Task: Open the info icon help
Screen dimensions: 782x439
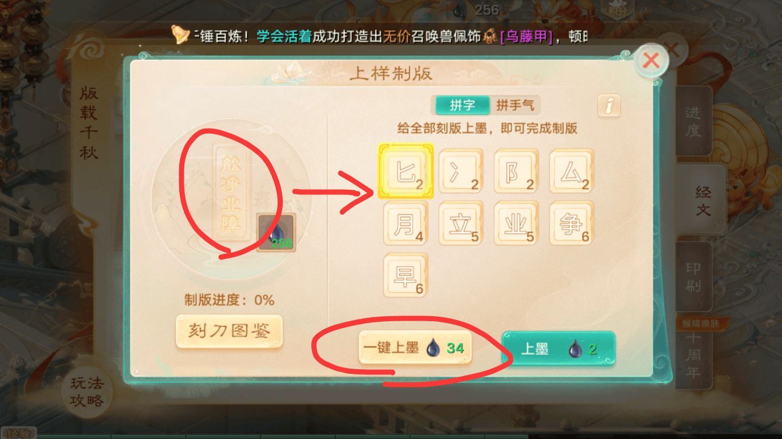Action: (x=610, y=105)
